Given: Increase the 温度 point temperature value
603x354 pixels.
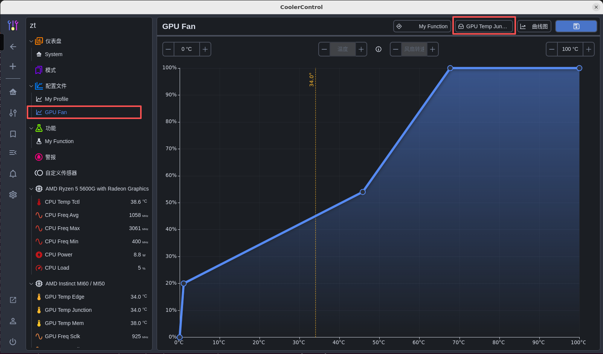Looking at the screenshot, I should pyautogui.click(x=361, y=49).
